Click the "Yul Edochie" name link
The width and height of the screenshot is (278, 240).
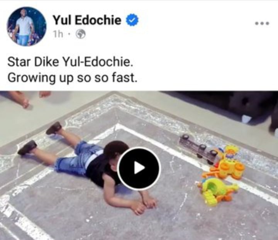click(x=87, y=20)
